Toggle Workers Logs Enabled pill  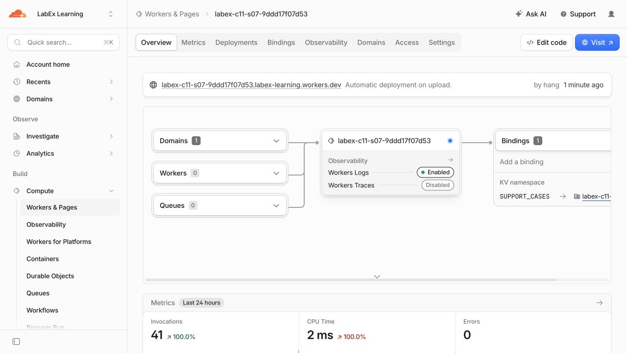pyautogui.click(x=435, y=173)
